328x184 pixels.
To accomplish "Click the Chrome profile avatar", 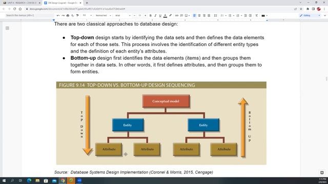I will tap(319, 9).
